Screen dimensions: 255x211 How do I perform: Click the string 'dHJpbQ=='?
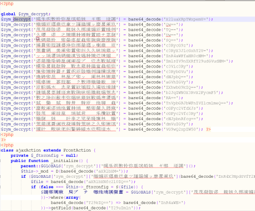point(176,77)
